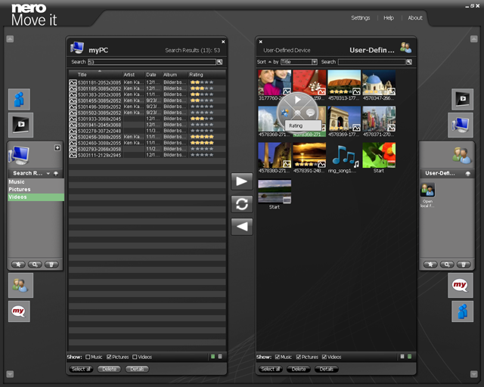The width and height of the screenshot is (484, 387).
Task: Open the media player device in left sidebar
Action: coord(20,125)
